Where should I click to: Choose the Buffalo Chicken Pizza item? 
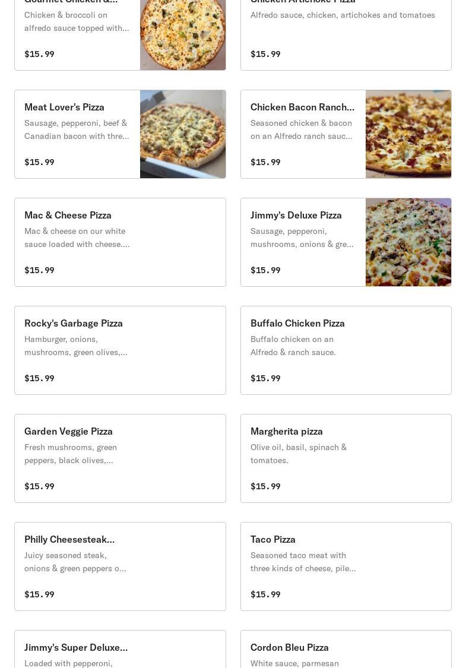pos(345,350)
